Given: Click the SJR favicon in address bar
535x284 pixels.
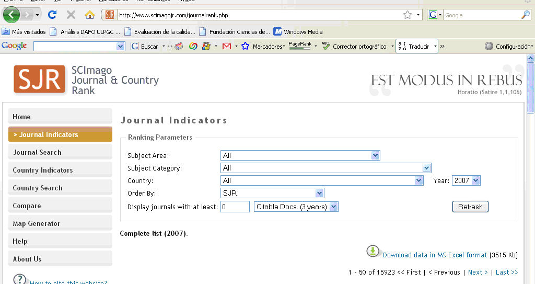Looking at the screenshot, I should (110, 15).
